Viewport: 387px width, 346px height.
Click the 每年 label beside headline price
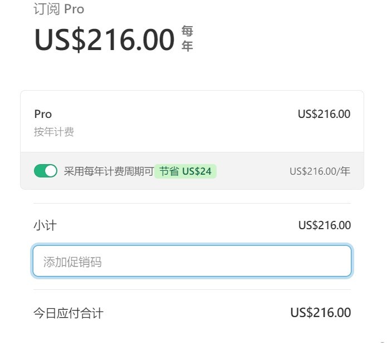pos(187,39)
